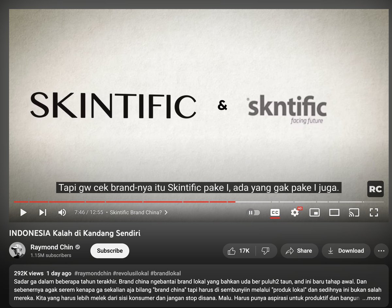Open the #revolusilokal hashtag
Viewport: 392px width, 308px height.
point(131,273)
